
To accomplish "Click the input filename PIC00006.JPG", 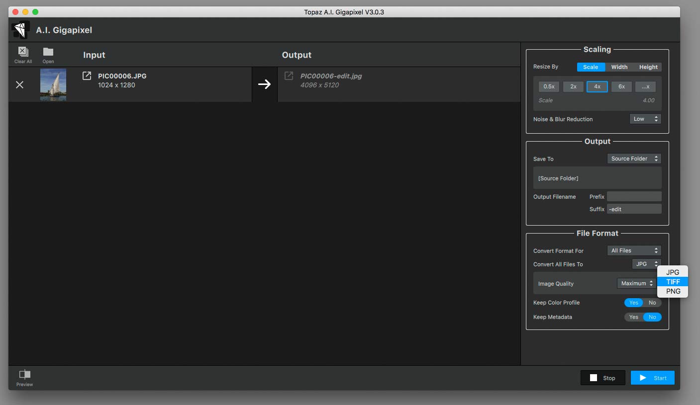I will pos(122,76).
